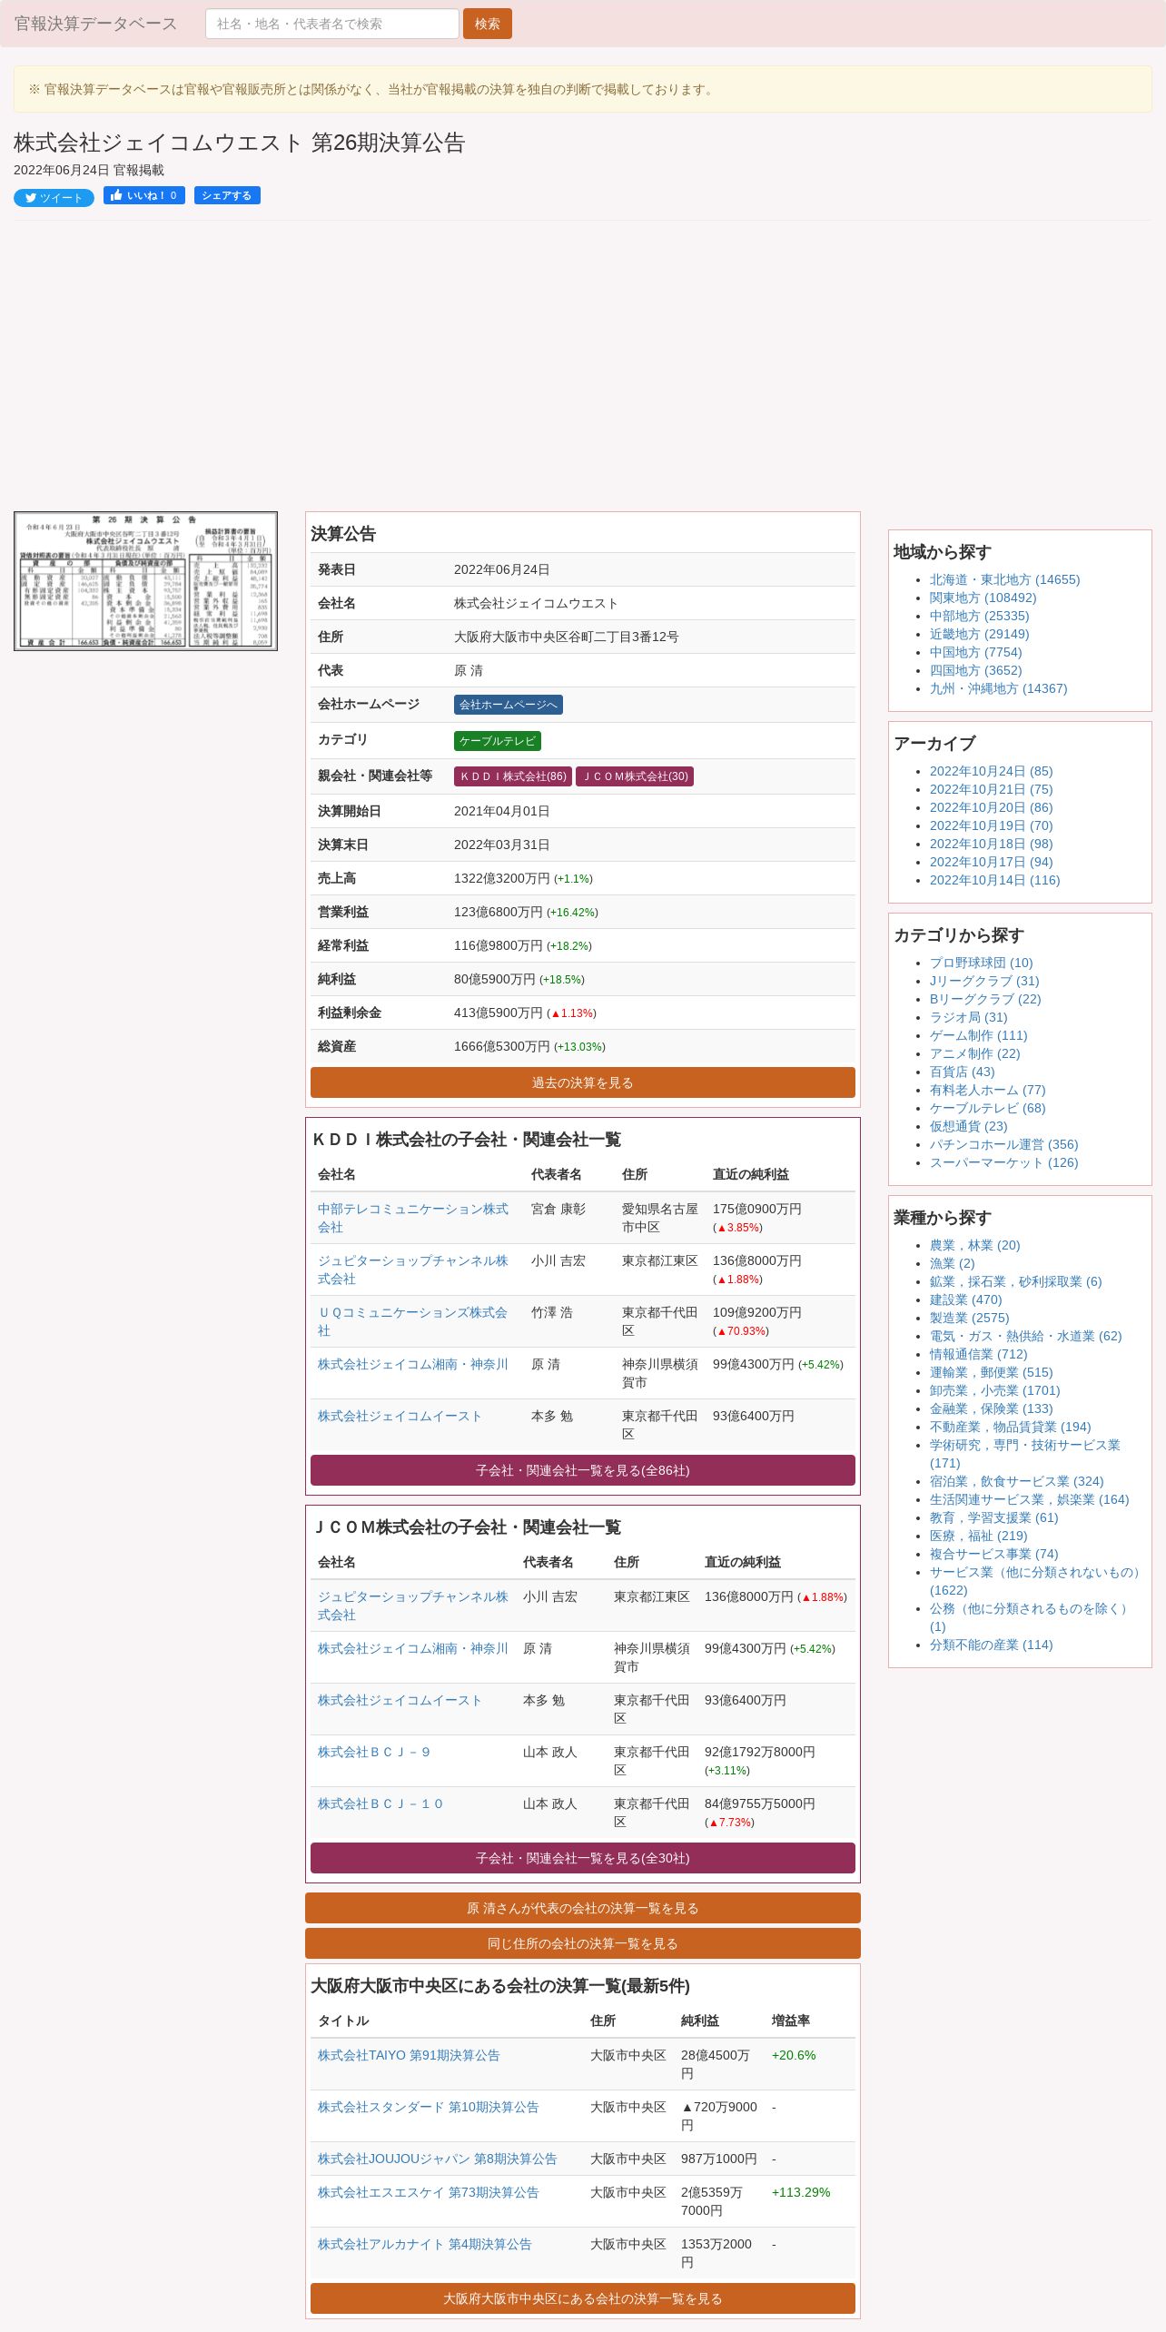
Task: Select 中部地方 (25335) region link
Action: pyautogui.click(x=980, y=616)
